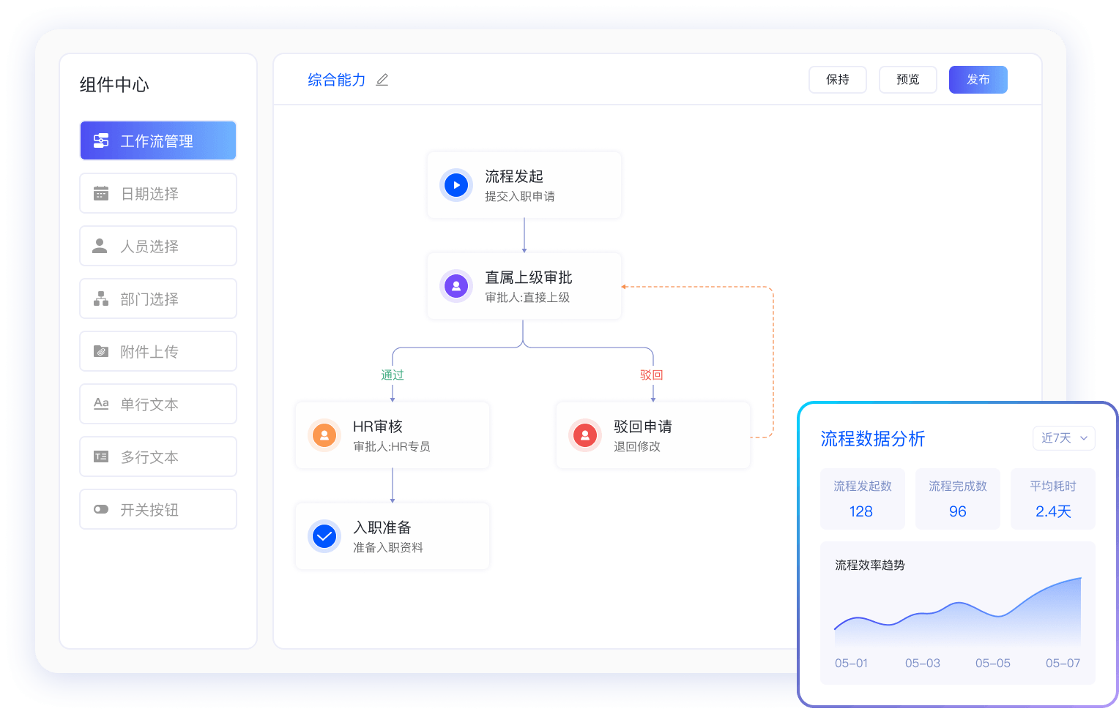Click the workflow icon in 工作流管理
The width and height of the screenshot is (1119, 714).
point(101,140)
